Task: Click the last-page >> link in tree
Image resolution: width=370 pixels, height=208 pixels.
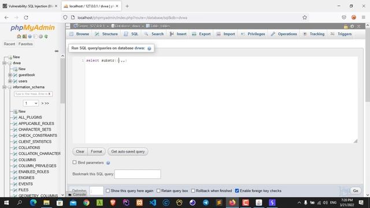Action: pos(47,103)
